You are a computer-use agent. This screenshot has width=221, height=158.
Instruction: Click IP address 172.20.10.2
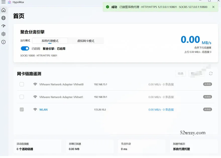(x=100, y=110)
